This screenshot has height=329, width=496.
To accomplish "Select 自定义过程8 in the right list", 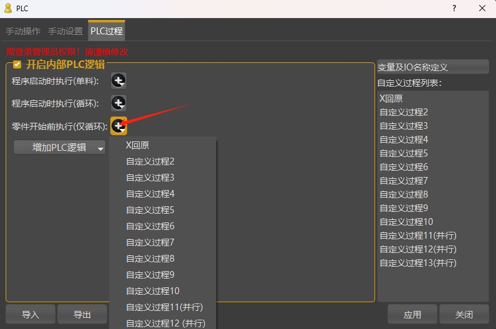I will pyautogui.click(x=432, y=194).
